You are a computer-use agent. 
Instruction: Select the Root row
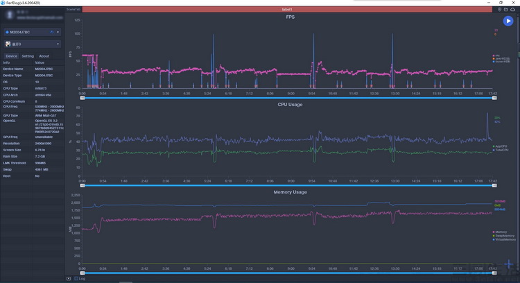pos(32,176)
